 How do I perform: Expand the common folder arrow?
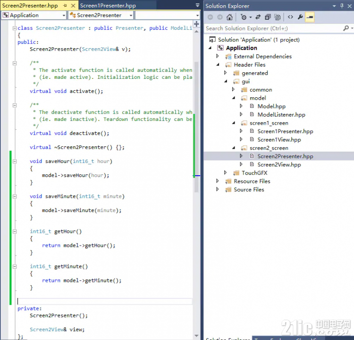(x=233, y=89)
